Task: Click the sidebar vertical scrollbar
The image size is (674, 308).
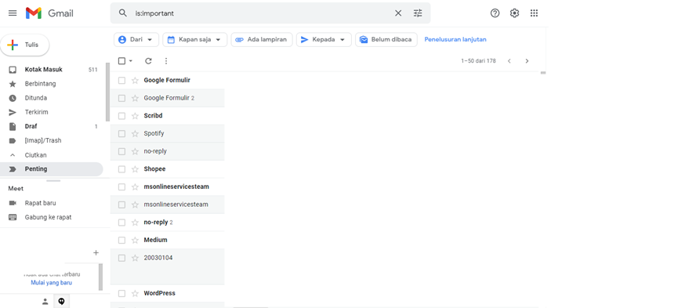Action: click(x=107, y=92)
